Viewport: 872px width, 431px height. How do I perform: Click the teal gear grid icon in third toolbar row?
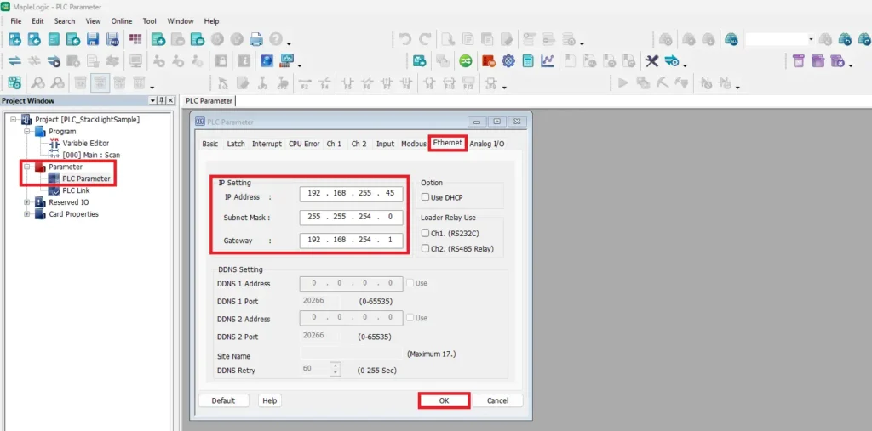point(15,82)
